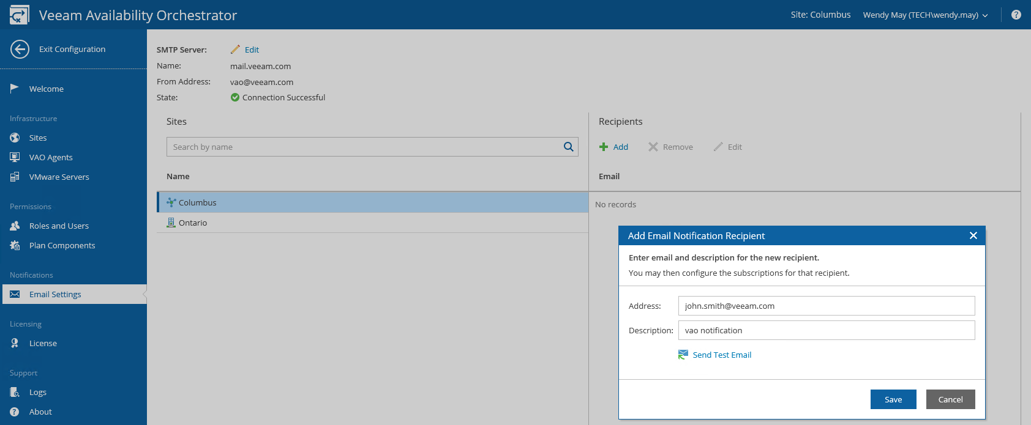Image resolution: width=1031 pixels, height=425 pixels.
Task: Click the VMware Servers icon
Action: point(15,177)
